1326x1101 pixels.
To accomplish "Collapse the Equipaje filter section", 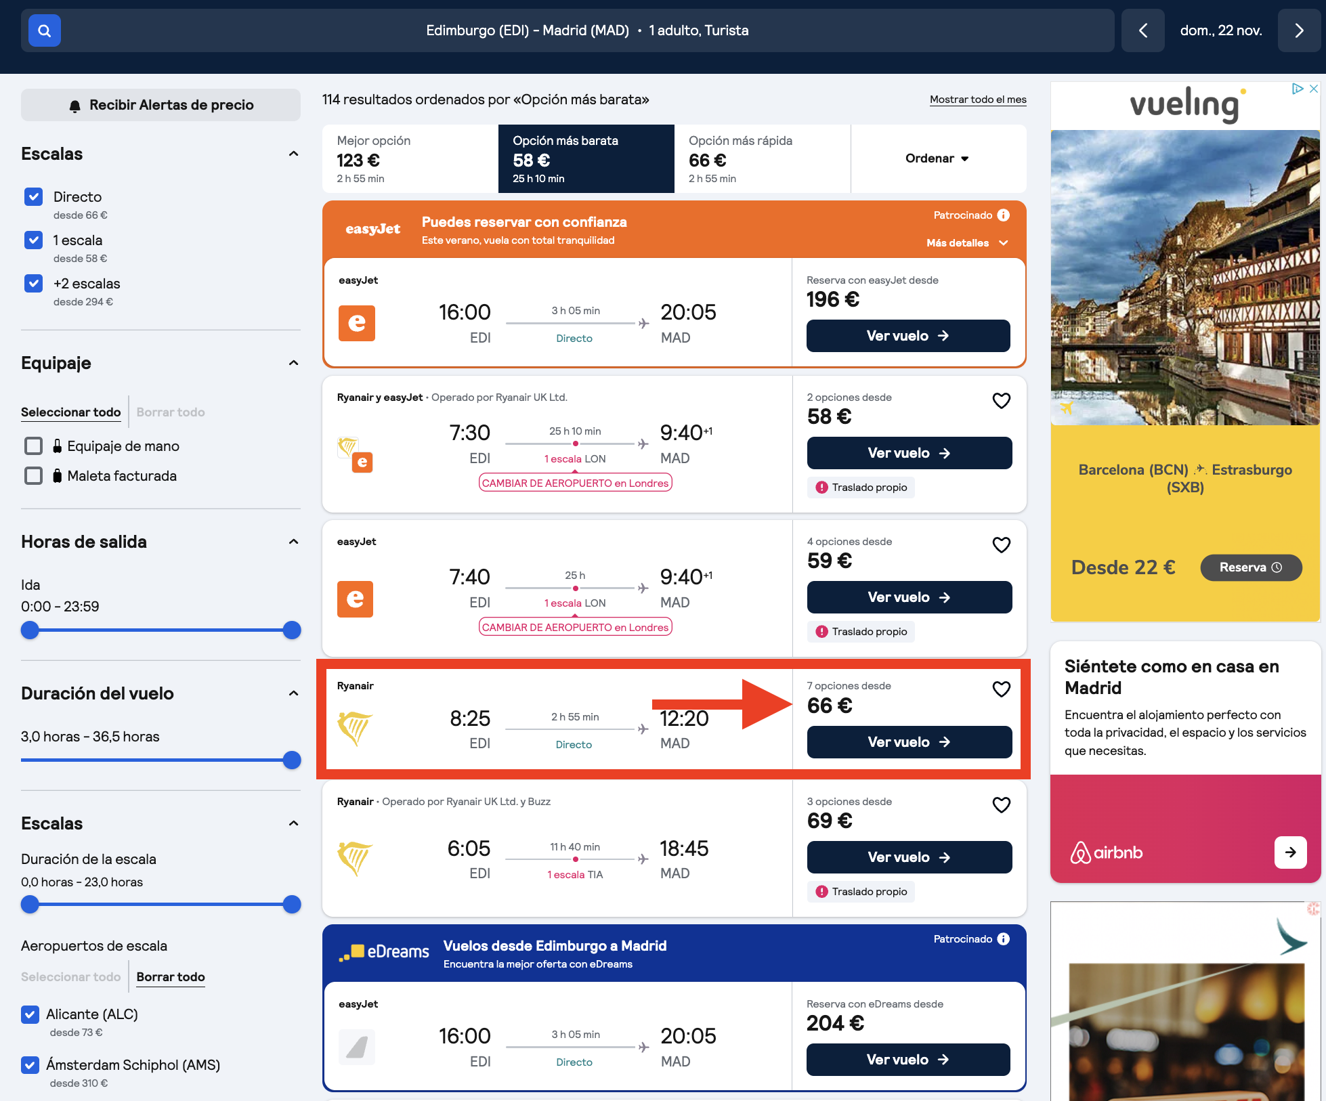I will tap(293, 363).
